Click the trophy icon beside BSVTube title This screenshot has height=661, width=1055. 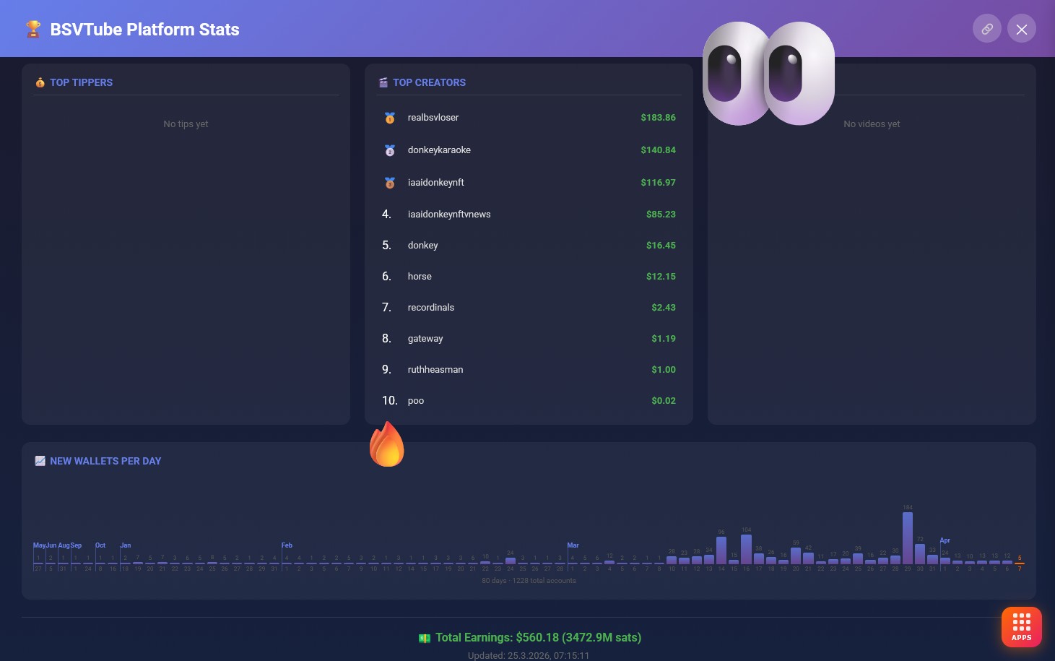pos(33,29)
